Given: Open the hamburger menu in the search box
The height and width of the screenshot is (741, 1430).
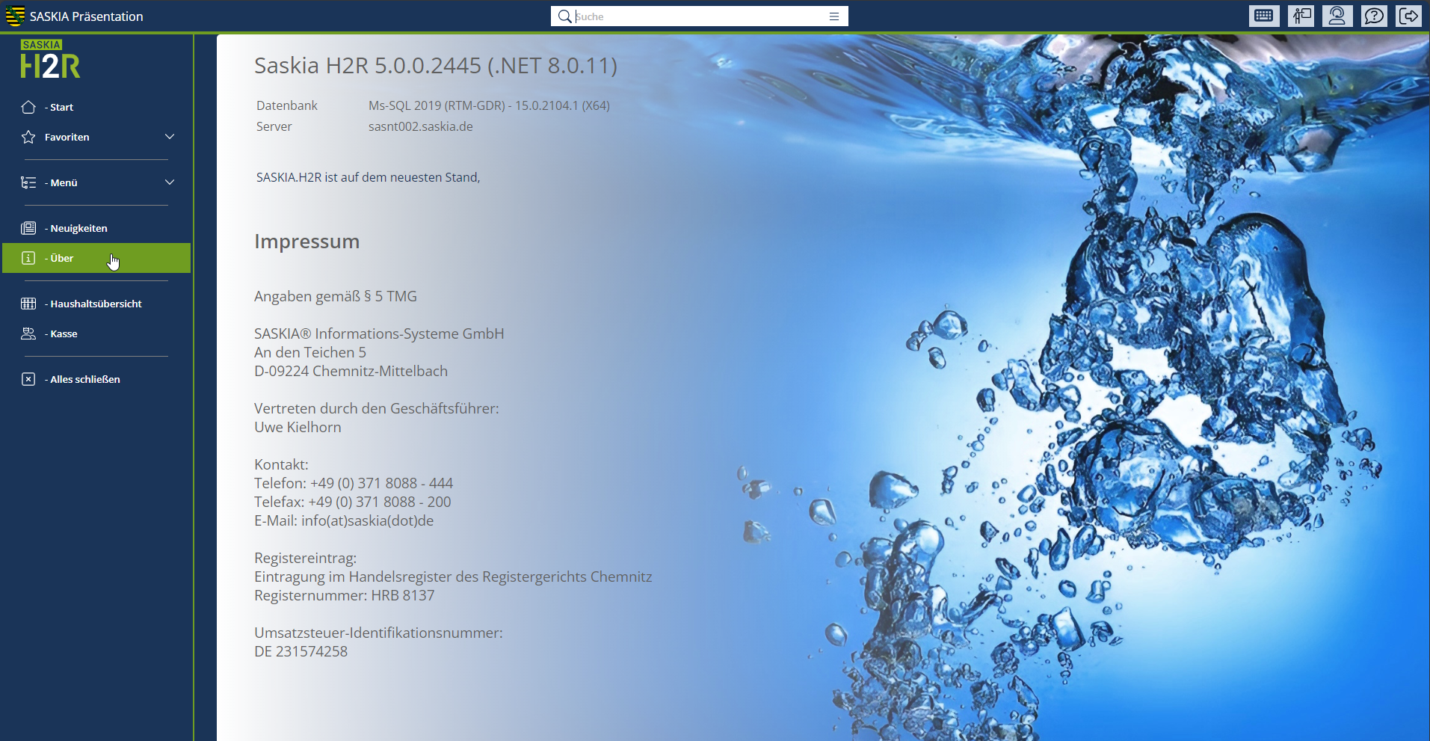Looking at the screenshot, I should (x=834, y=16).
